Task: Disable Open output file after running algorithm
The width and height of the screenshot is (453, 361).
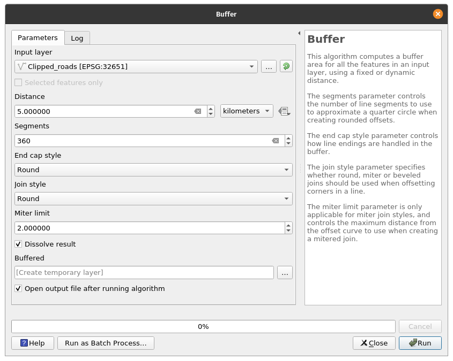Action: (19, 288)
